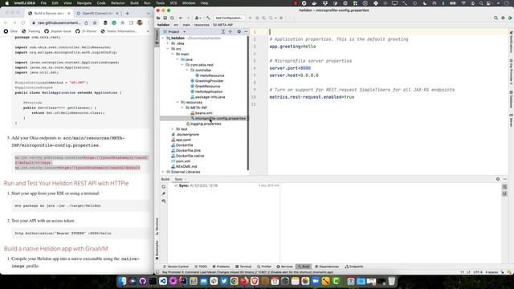Screen dimensions: 514x289
Task: Collapse the META-INF folder
Action: click(x=182, y=108)
